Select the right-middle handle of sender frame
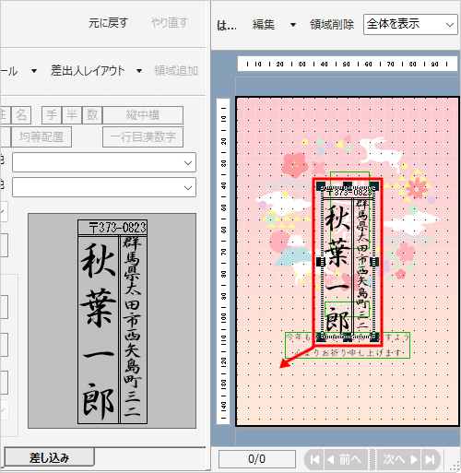This screenshot has height=473, width=461. pos(374,262)
